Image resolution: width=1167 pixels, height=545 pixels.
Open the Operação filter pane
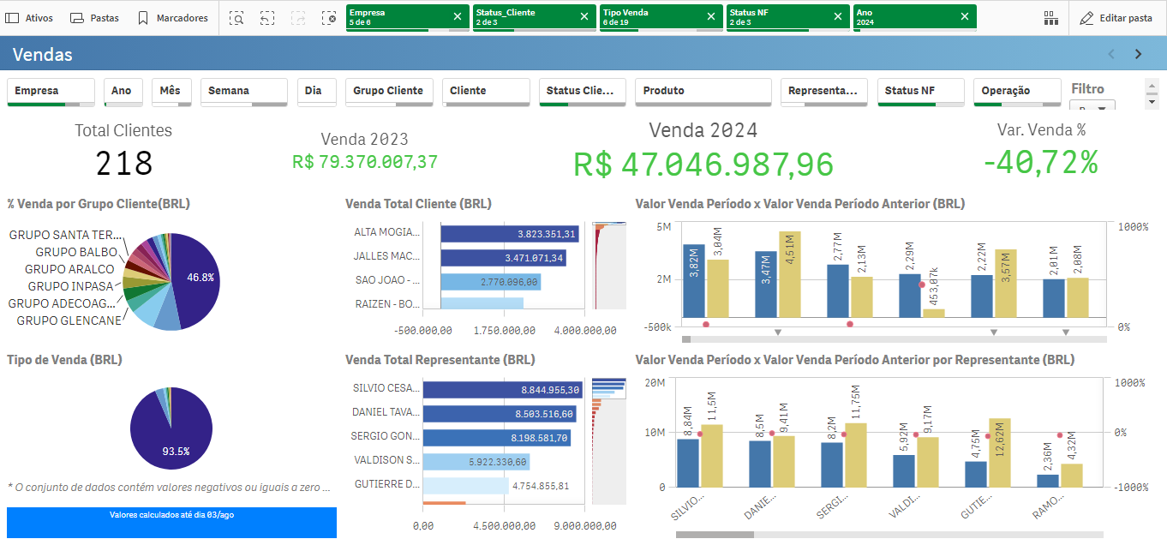point(1018,91)
